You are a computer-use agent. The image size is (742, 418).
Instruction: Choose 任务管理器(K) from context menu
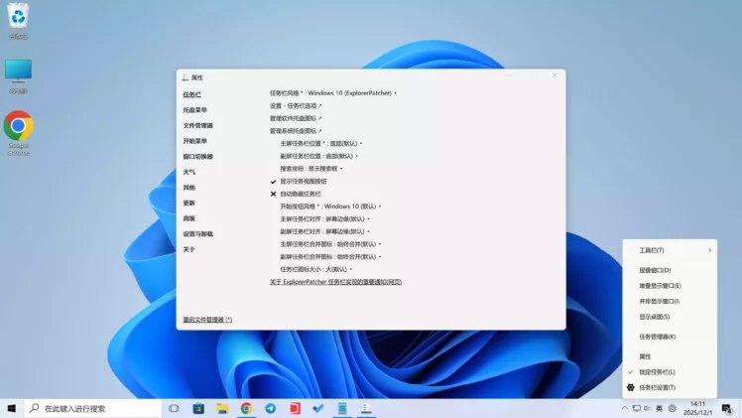(x=657, y=337)
